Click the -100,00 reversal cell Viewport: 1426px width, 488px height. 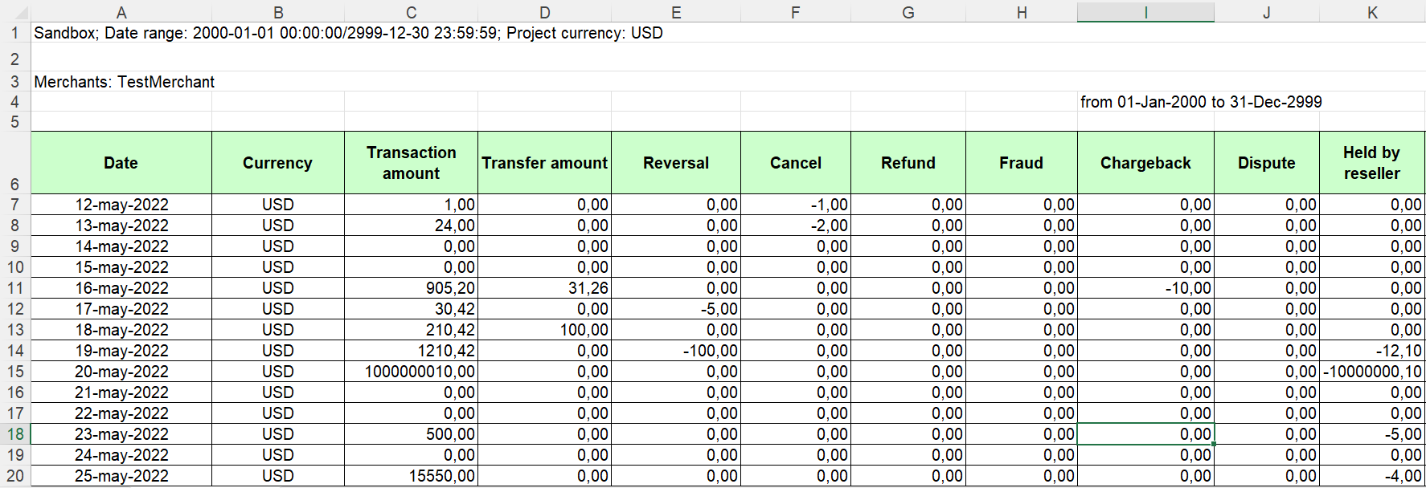click(x=676, y=351)
